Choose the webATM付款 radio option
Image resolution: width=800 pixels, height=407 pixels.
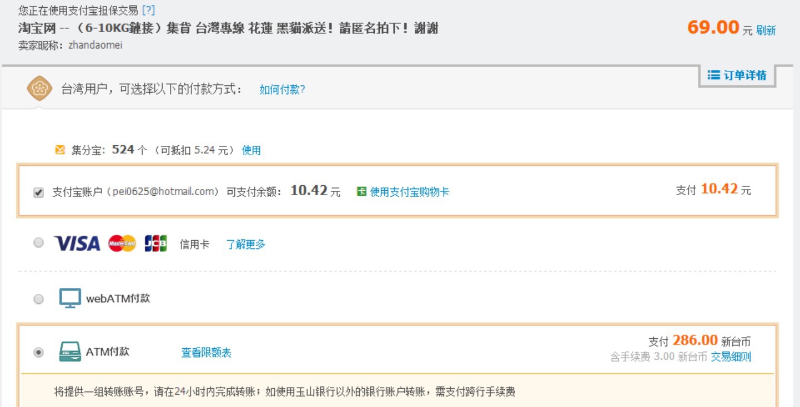click(x=38, y=299)
